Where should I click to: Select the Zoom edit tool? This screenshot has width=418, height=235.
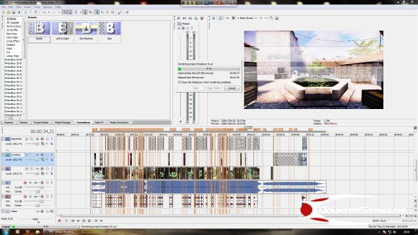[113, 12]
